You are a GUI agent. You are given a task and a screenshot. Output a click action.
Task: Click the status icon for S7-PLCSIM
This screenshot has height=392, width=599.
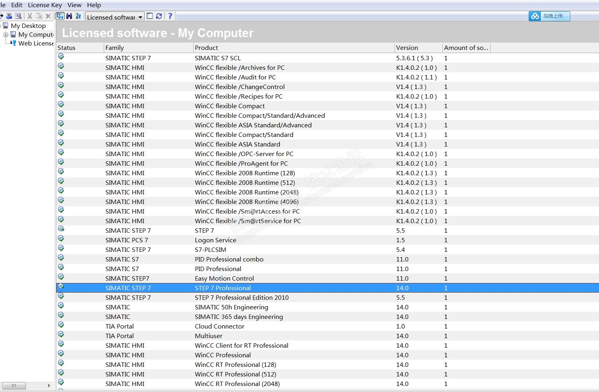61,248
